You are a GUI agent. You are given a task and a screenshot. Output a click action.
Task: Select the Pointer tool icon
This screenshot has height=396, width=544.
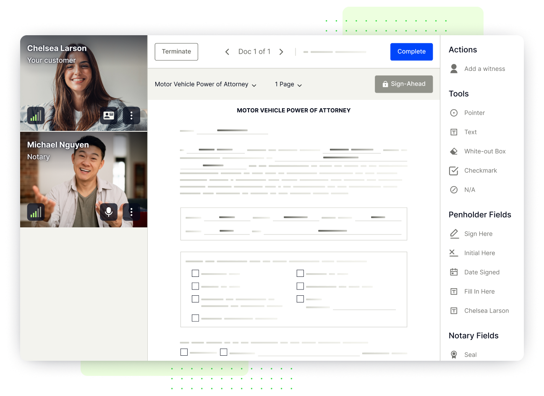pos(454,113)
